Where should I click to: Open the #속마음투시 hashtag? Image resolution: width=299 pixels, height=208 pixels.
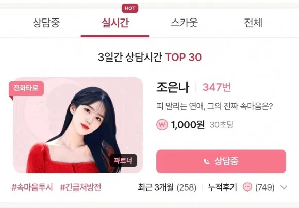pyautogui.click(x=32, y=187)
